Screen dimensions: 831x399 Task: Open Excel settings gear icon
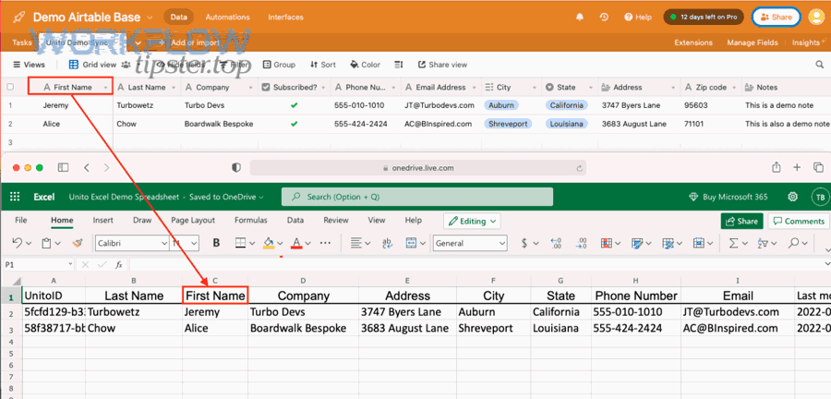coord(792,197)
